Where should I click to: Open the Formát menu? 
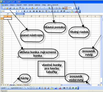[31, 5]
